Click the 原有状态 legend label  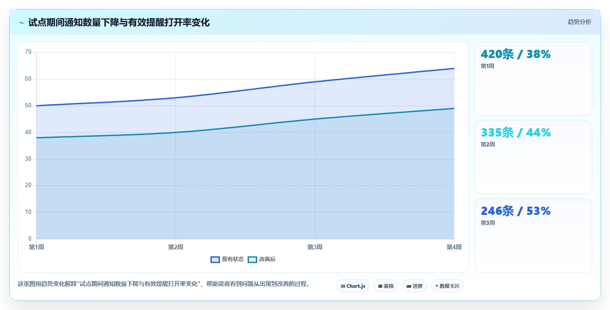[233, 259]
